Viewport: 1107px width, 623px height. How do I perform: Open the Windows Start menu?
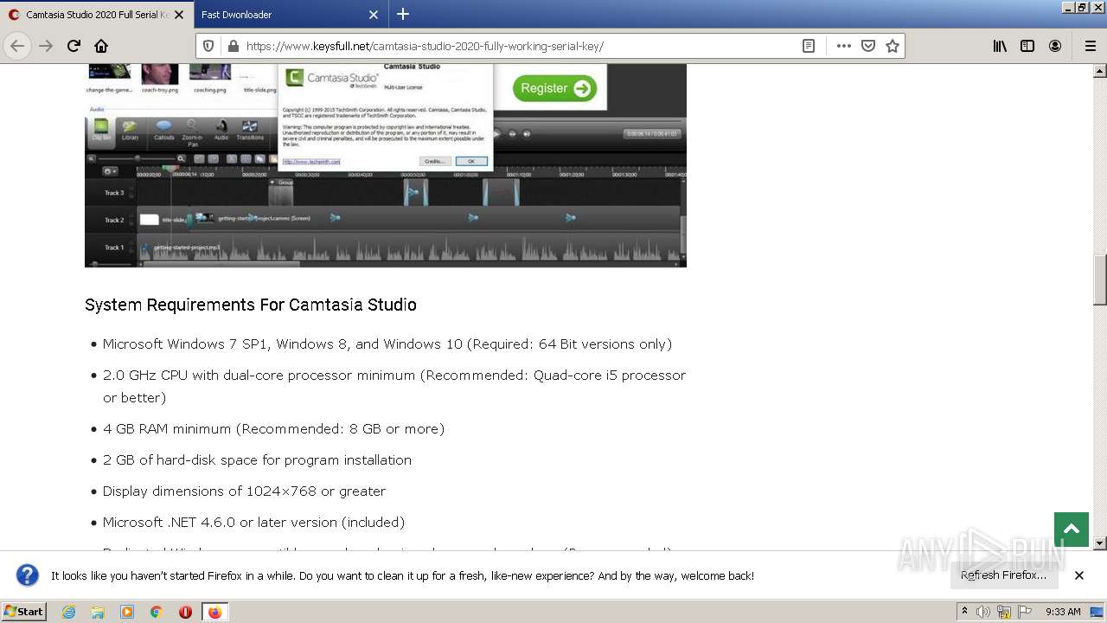24,612
